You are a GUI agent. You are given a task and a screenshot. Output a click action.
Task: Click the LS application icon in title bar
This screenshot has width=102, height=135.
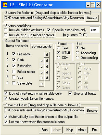tap(5, 5)
